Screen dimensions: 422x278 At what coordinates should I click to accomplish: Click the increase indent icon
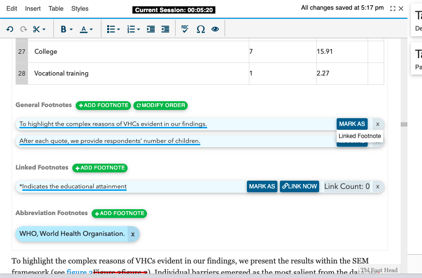[151, 29]
